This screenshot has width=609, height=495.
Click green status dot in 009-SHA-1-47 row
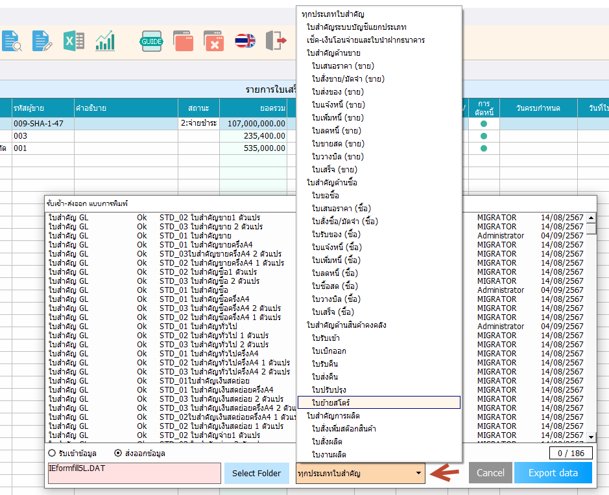(484, 123)
